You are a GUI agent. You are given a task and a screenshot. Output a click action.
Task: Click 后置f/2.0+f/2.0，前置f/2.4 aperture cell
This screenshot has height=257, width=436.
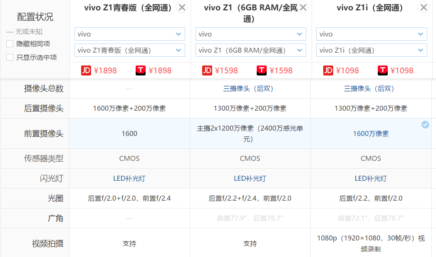coord(129,198)
